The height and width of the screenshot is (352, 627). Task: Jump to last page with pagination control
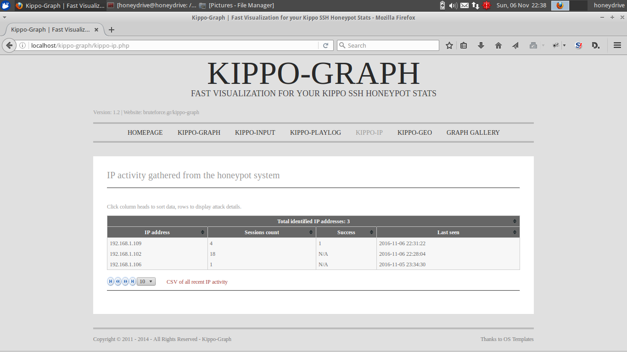coord(132,281)
